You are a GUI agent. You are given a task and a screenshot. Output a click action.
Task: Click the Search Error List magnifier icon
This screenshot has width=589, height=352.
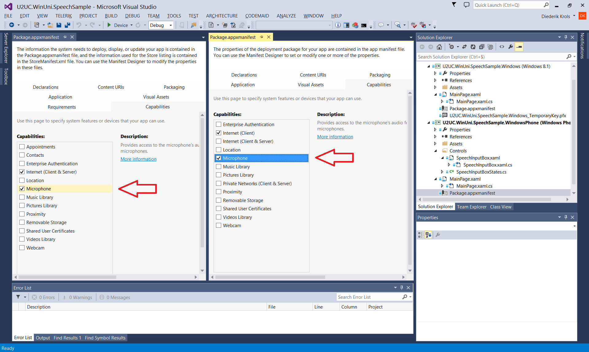(403, 297)
